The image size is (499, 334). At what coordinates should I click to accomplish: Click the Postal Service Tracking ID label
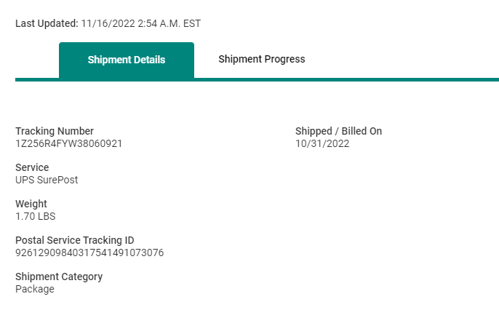75,240
